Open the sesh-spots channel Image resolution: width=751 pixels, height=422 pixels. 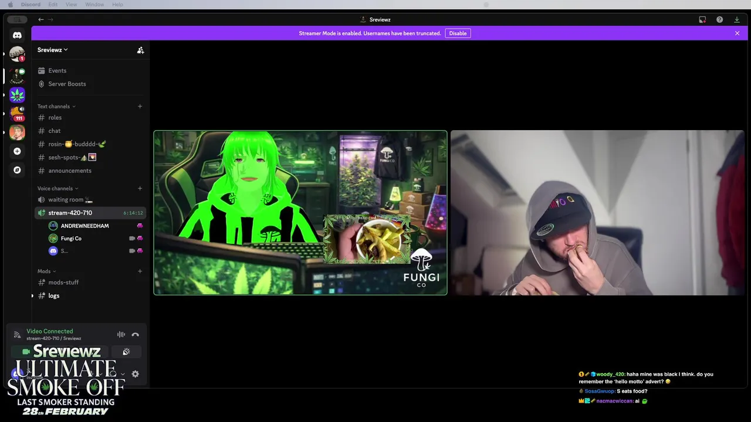[90, 157]
